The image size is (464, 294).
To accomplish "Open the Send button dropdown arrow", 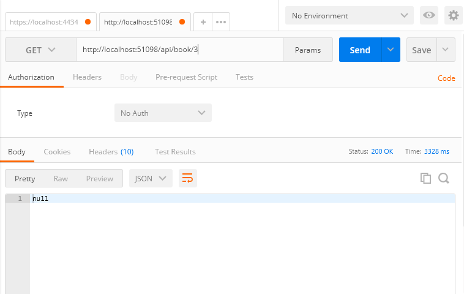I will pos(391,50).
